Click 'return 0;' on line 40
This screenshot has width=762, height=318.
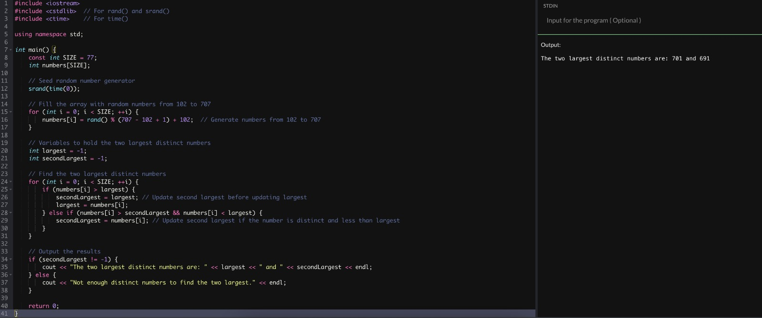click(44, 306)
